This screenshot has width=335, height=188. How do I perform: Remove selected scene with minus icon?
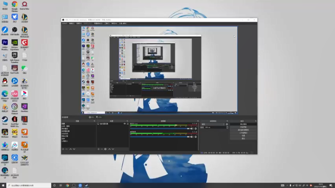point(67,149)
